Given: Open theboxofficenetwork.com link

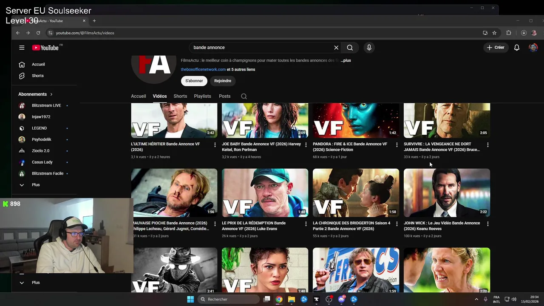Looking at the screenshot, I should click(203, 70).
